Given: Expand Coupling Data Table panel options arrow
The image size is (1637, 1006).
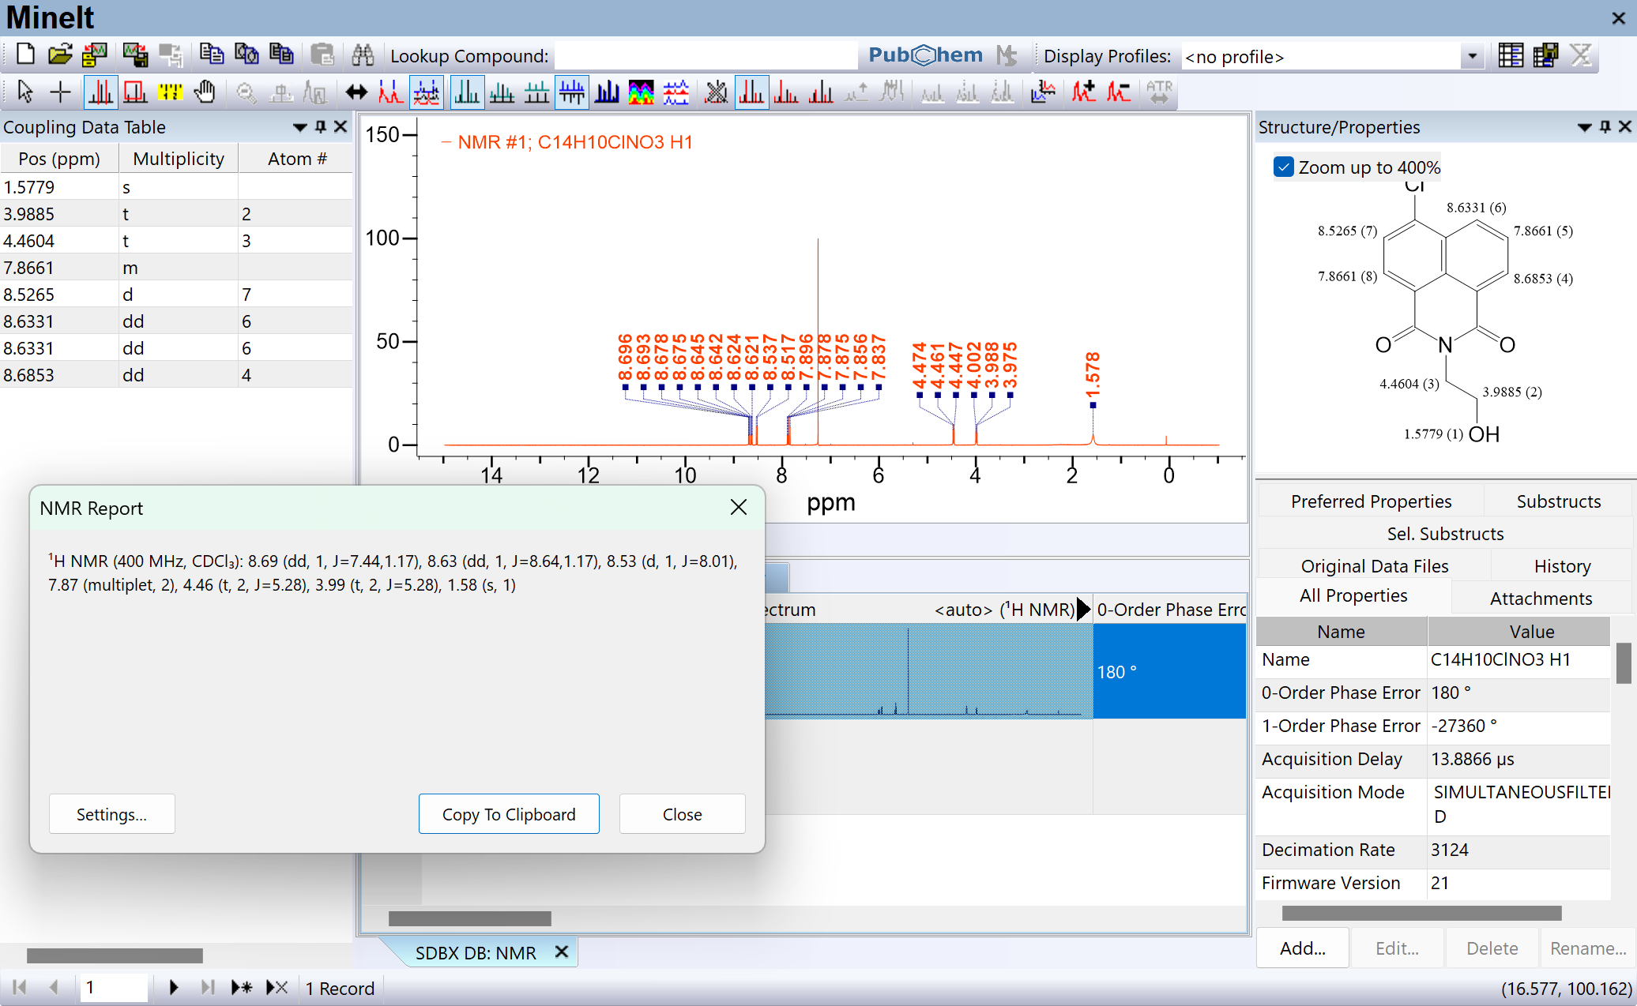Looking at the screenshot, I should click(299, 127).
